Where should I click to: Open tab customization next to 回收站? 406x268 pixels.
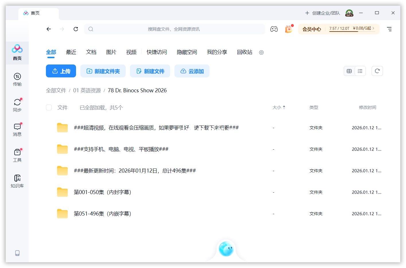pos(261,52)
